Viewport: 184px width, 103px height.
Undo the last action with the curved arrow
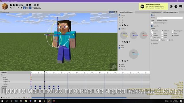click(x=11, y=8)
